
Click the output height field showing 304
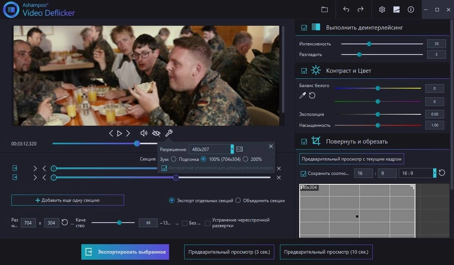pos(52,223)
